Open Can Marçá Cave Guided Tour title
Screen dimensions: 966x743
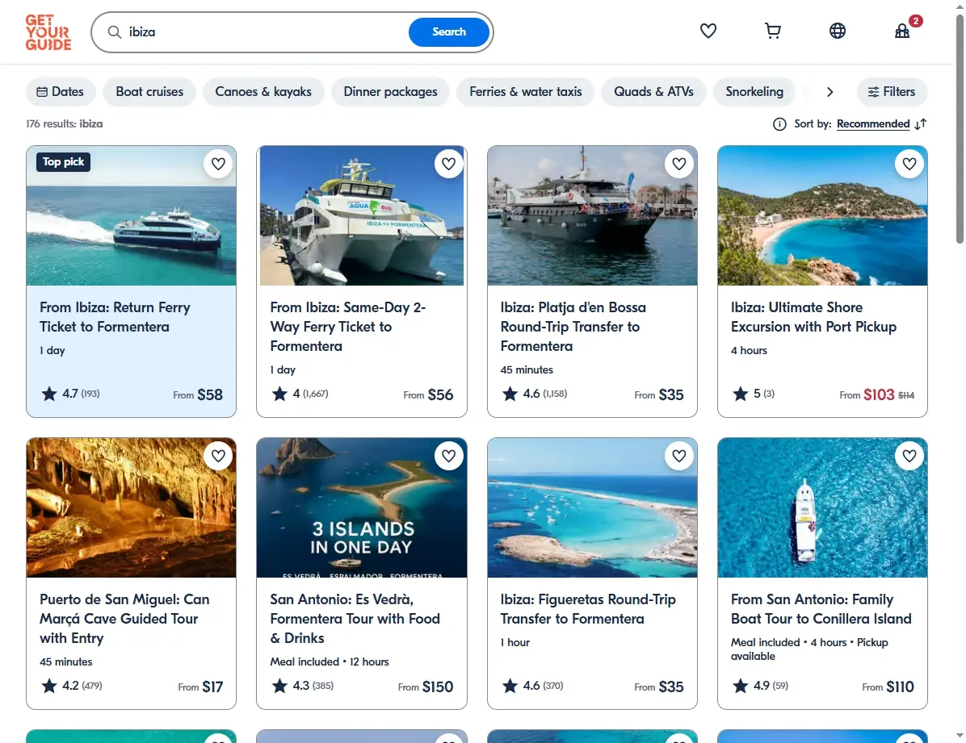coord(124,619)
